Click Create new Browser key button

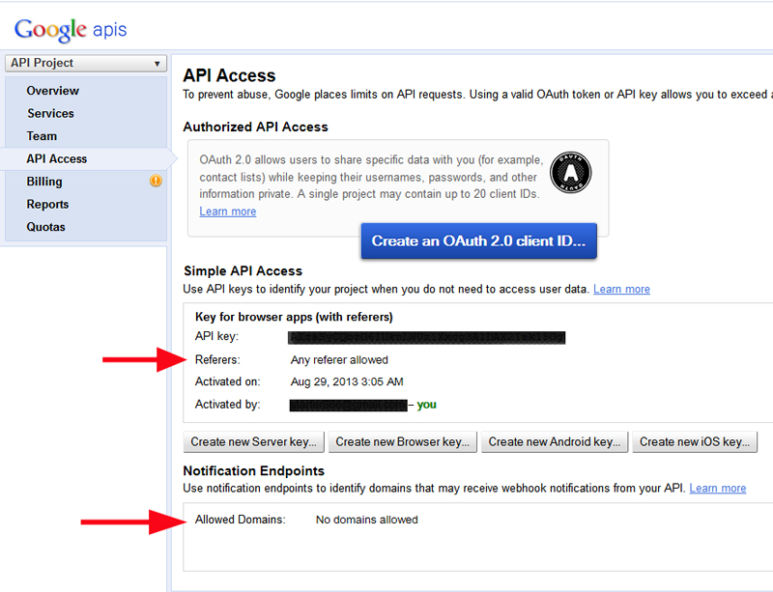[402, 441]
